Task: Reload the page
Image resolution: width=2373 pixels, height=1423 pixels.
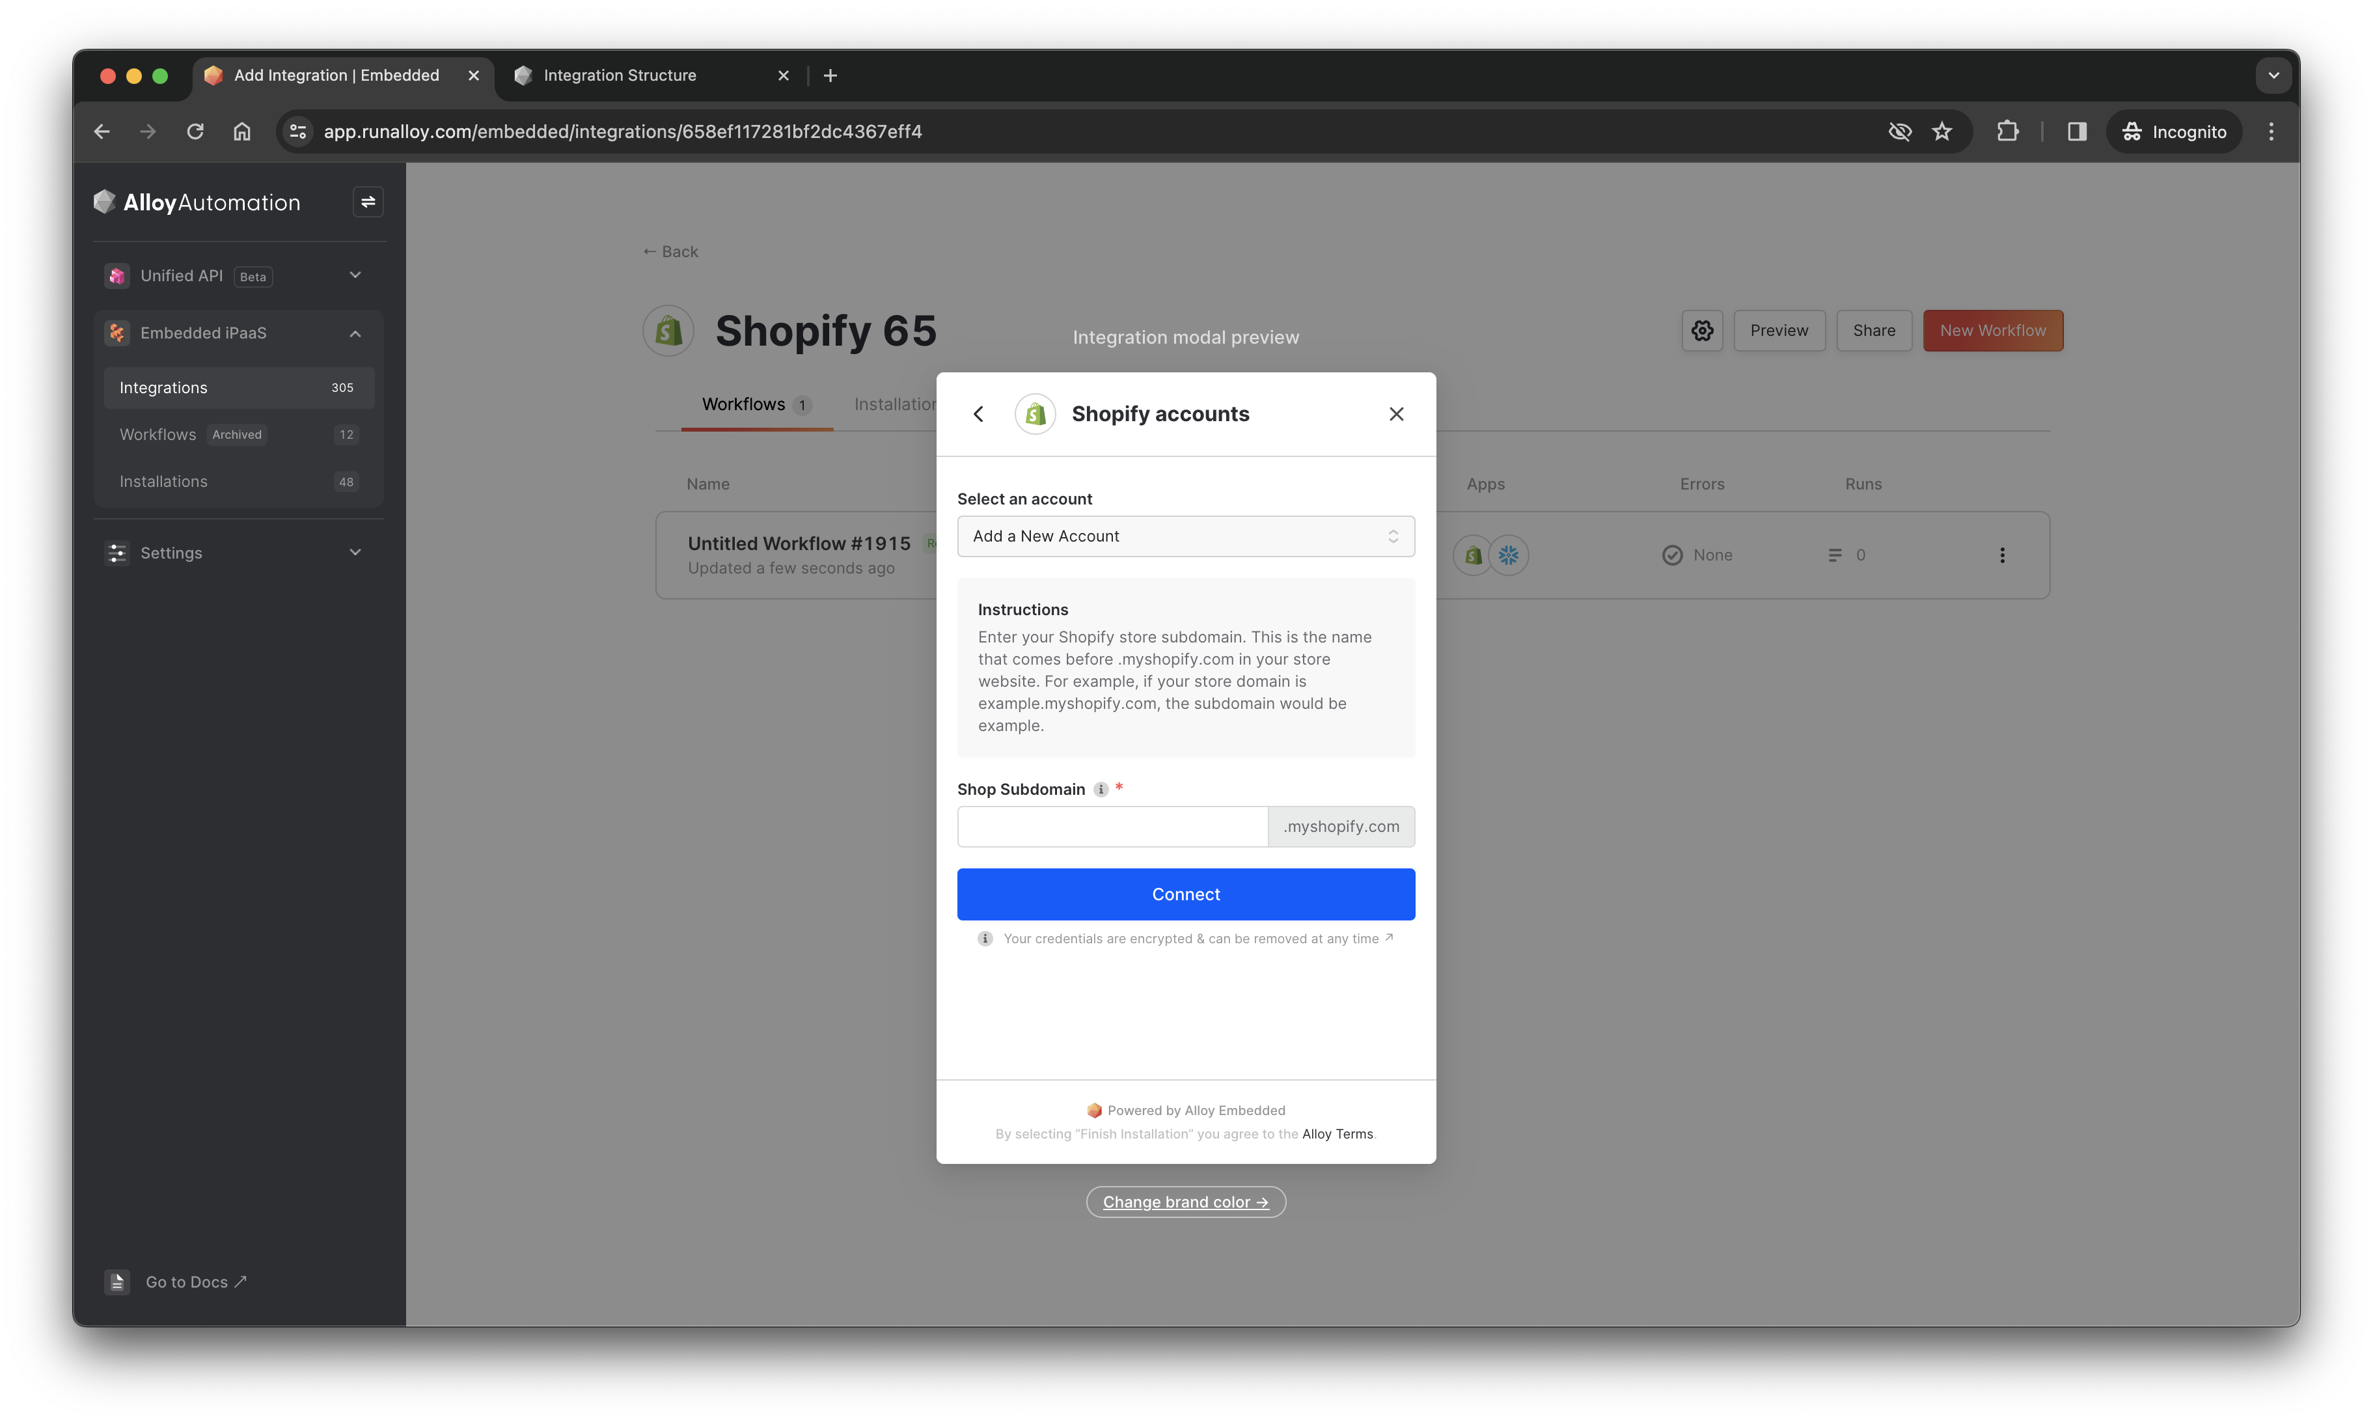Action: coord(196,131)
